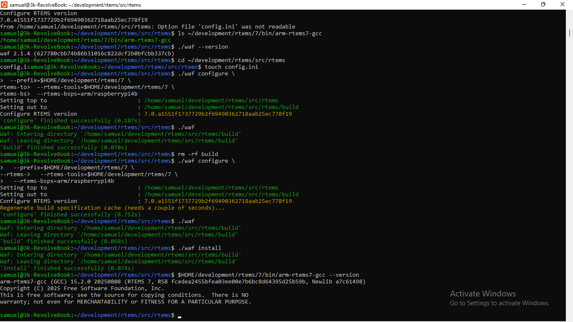Click the 'Regenerate build specification cache' line
Viewport: 573px width, 322px height.
coord(112,208)
